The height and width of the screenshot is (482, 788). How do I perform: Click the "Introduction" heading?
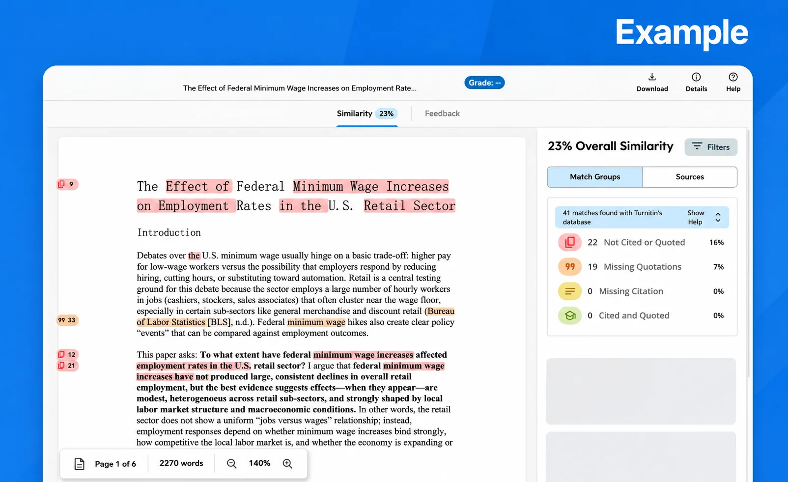(x=169, y=232)
